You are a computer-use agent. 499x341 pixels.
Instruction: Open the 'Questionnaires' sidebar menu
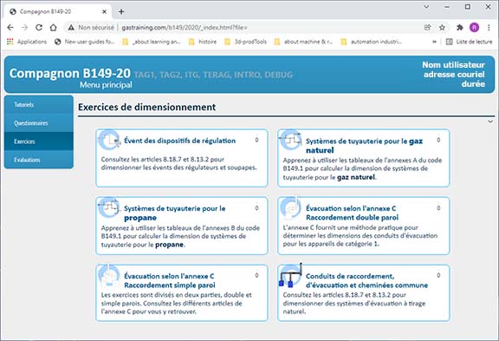39,123
